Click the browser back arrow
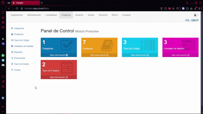This screenshot has width=203, height=114. click(9, 8)
